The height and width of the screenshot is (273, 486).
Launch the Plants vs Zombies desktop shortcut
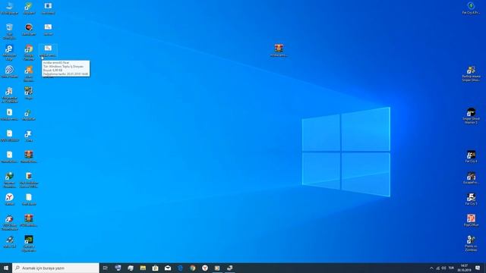471,243
